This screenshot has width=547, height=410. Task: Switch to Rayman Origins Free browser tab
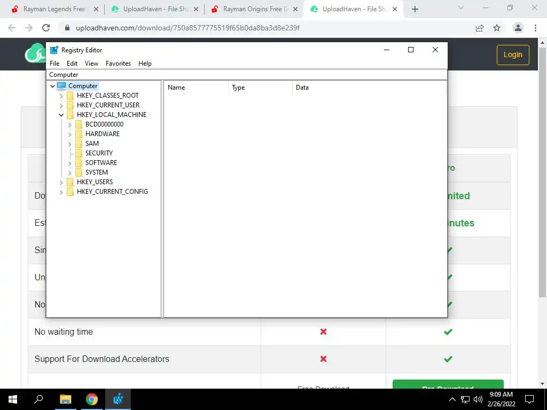pos(255,9)
